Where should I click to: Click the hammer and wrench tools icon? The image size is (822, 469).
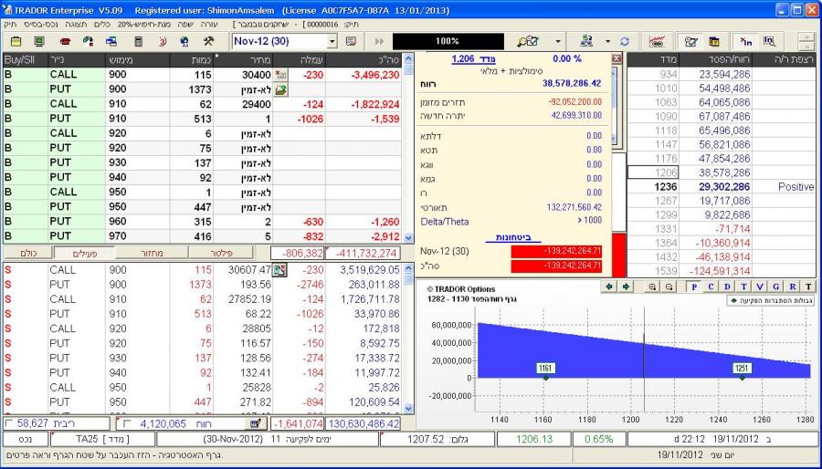tap(208, 42)
